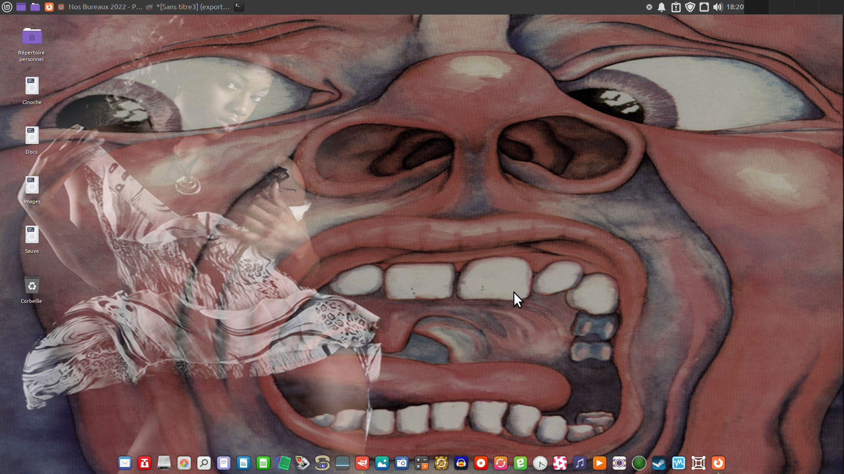Viewport: 844px width, 474px height.
Task: Open the golden sync backup app in dock
Action: [x=441, y=463]
